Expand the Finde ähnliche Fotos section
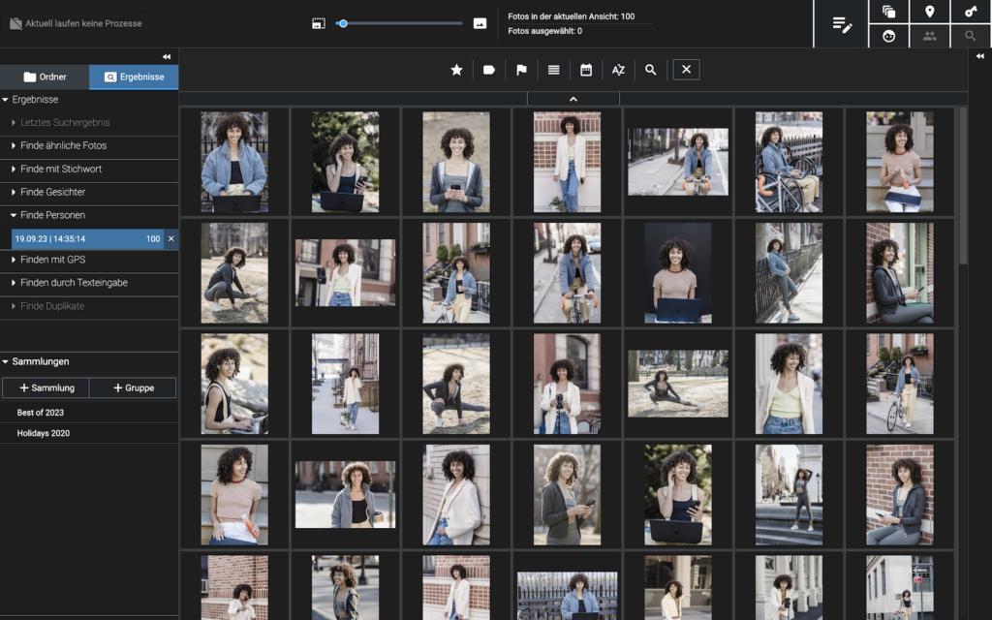 click(x=63, y=145)
